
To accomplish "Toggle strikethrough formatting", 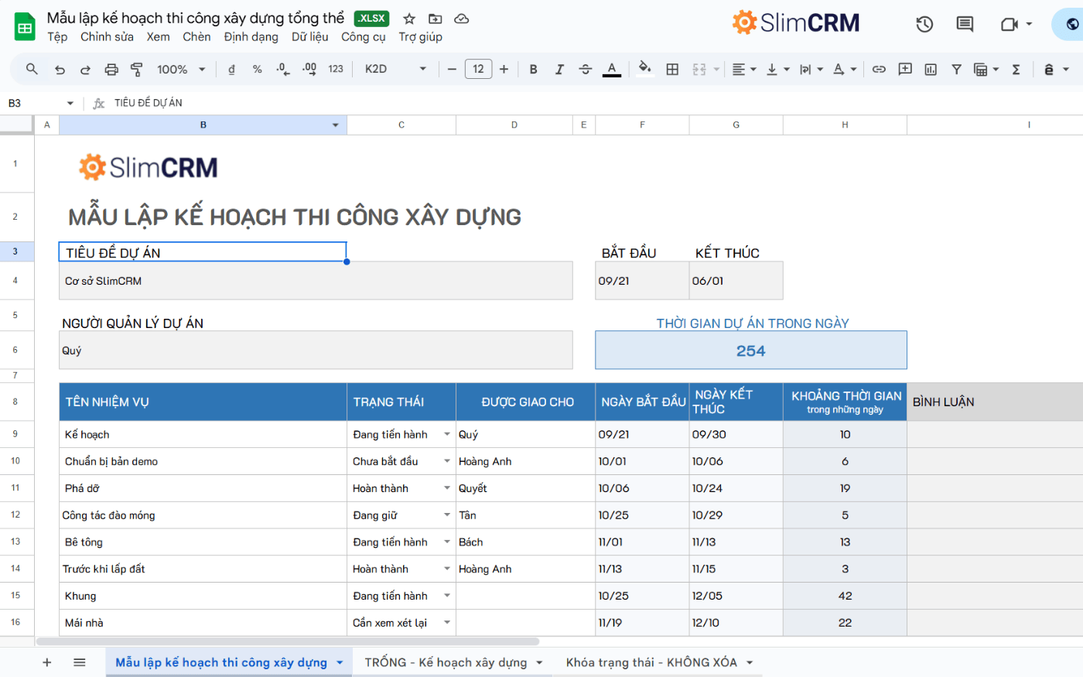I will (586, 70).
